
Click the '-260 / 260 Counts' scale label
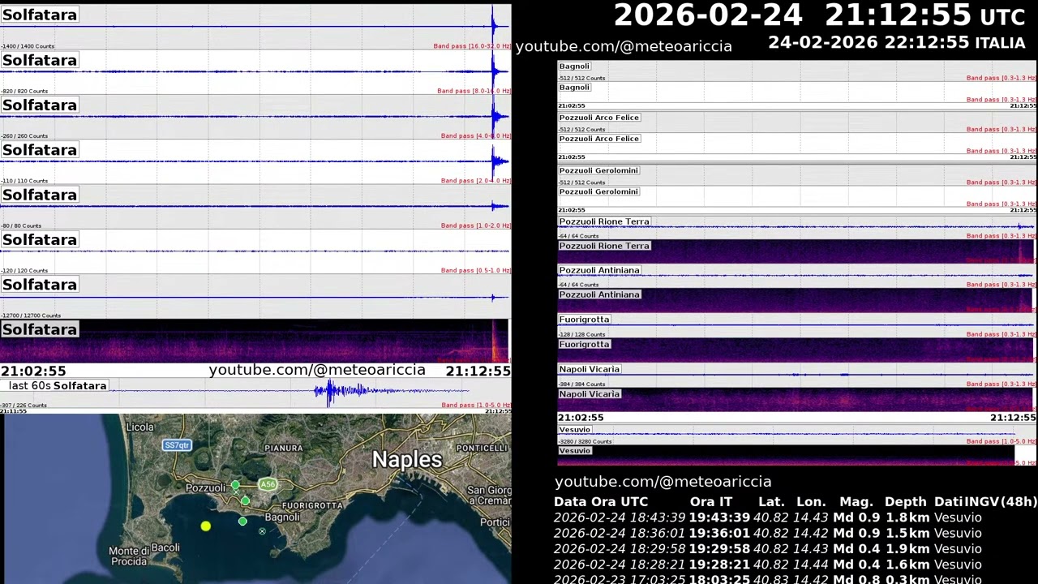coord(24,136)
